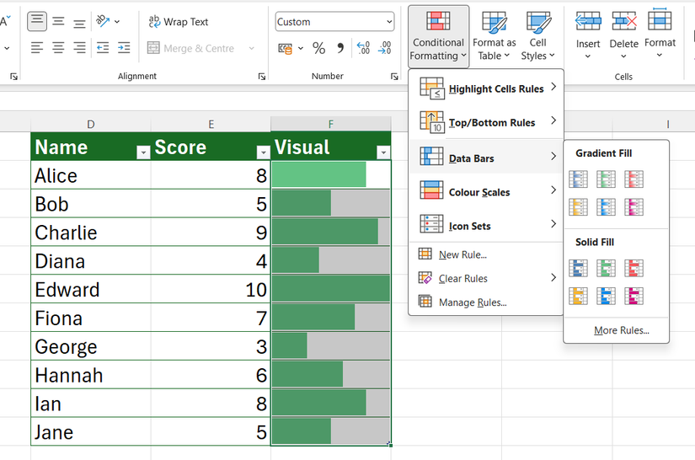Open the Alignment settings dialog launcher
695x460 pixels.
pyautogui.click(x=262, y=77)
